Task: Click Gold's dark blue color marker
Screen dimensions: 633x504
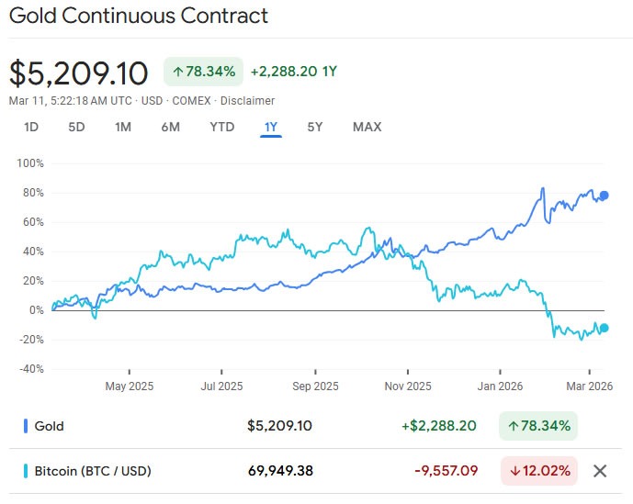Action: (25, 426)
